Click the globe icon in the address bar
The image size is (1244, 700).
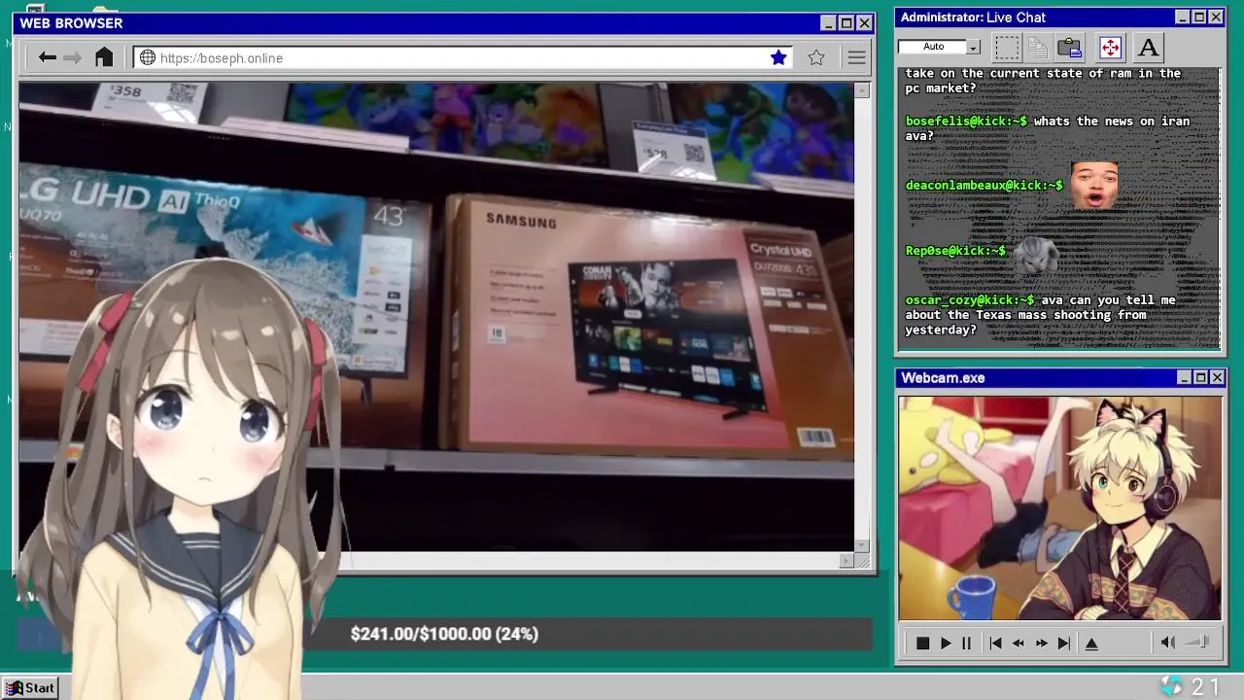148,58
